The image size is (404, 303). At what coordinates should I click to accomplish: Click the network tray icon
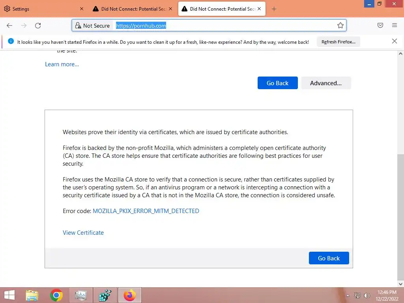[357, 296]
